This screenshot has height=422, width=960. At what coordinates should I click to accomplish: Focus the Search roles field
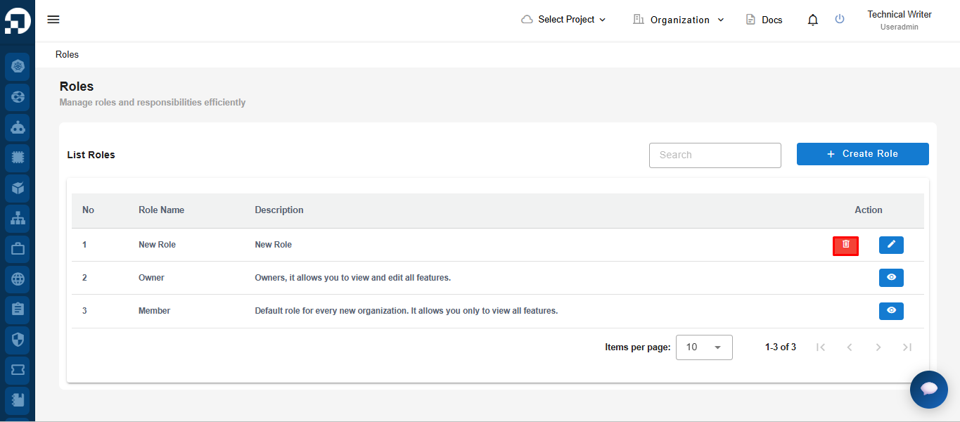[715, 155]
